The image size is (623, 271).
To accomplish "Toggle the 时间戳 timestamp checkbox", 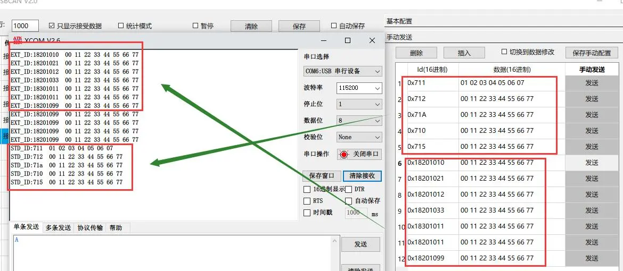I will [x=307, y=213].
